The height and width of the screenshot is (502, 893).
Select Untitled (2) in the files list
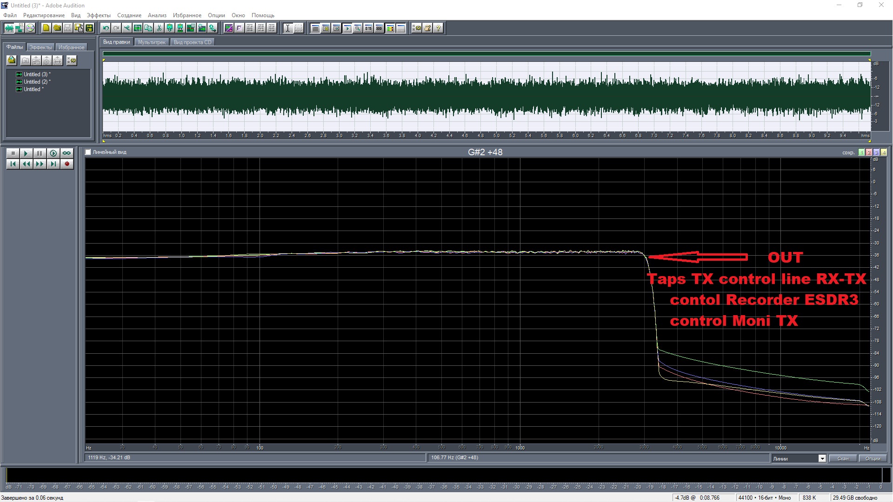[35, 81]
